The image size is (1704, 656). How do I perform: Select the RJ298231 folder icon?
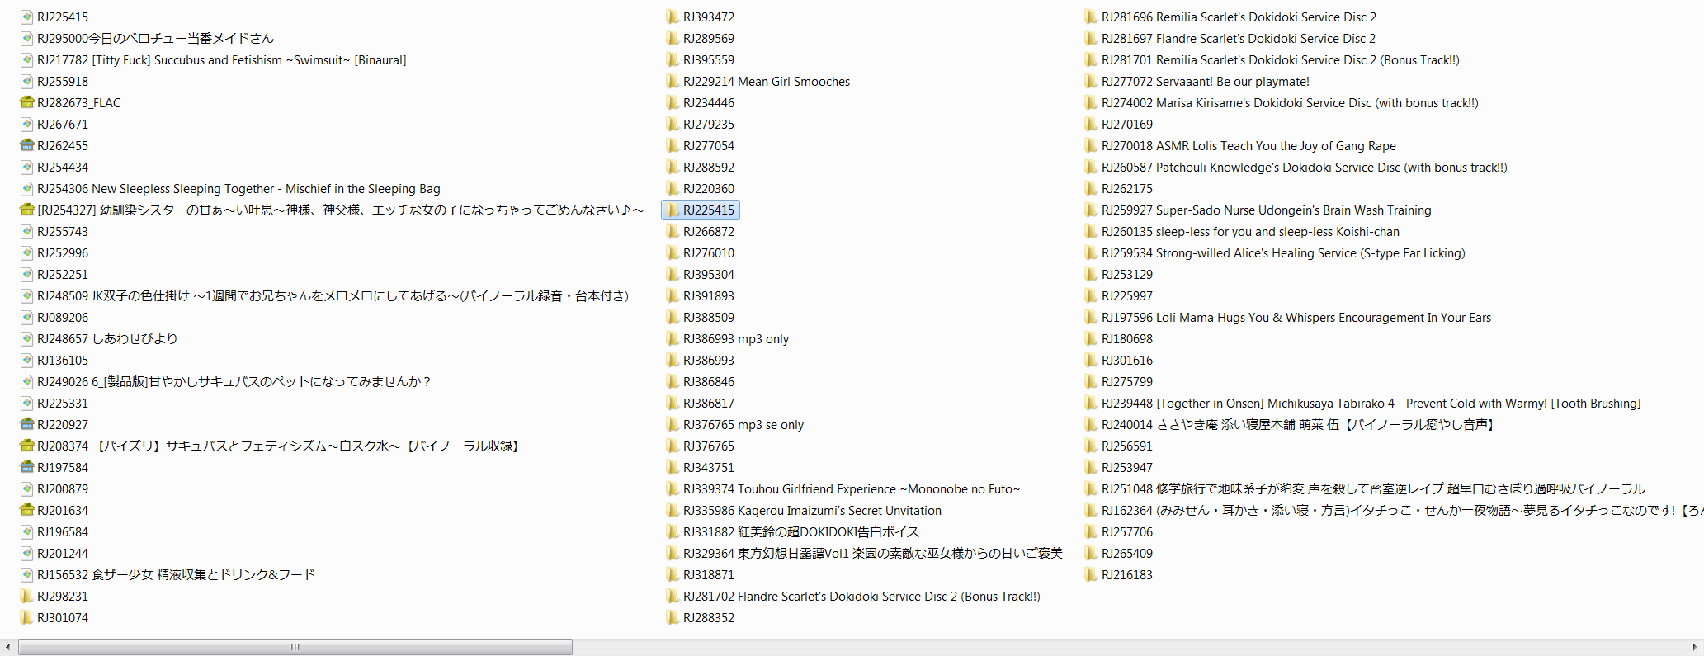[x=26, y=597]
